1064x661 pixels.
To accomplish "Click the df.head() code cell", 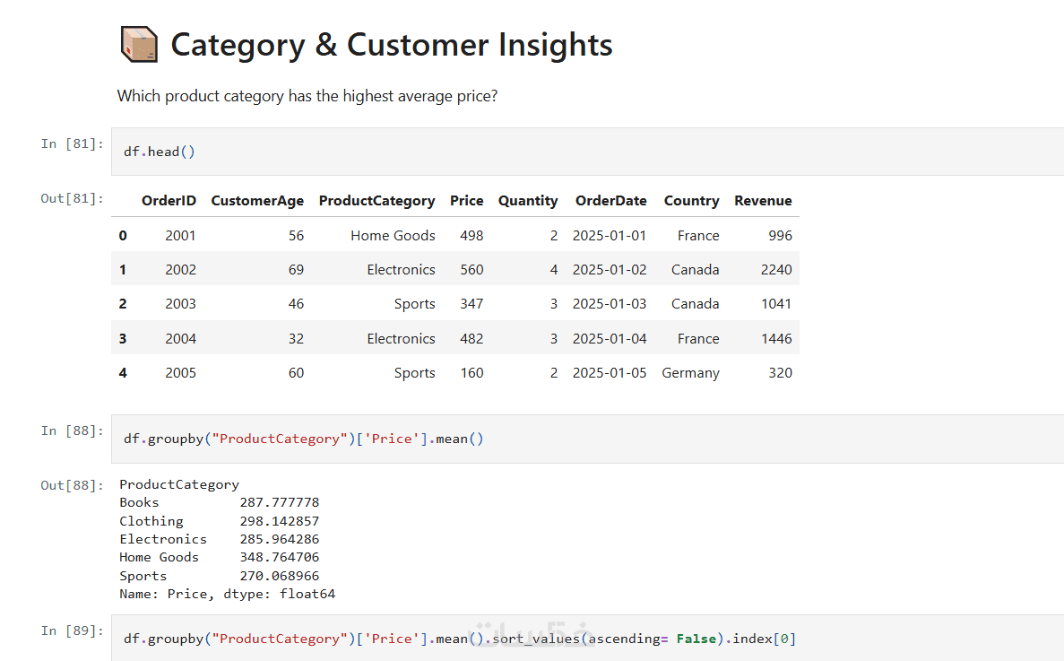I will (588, 152).
